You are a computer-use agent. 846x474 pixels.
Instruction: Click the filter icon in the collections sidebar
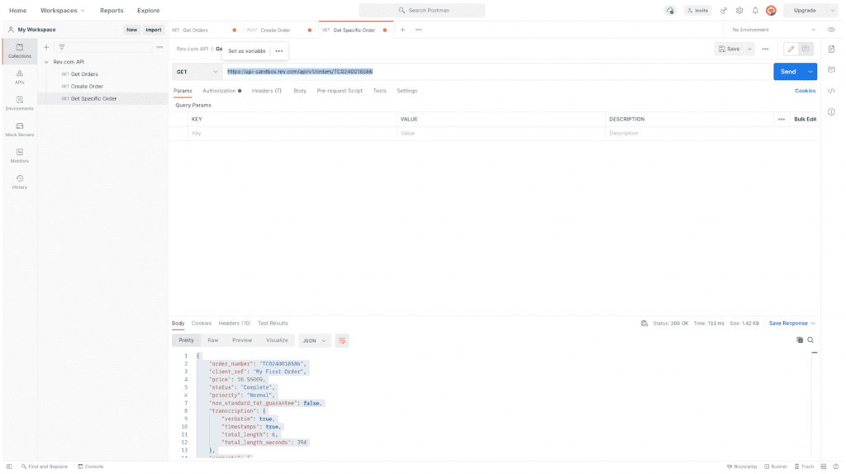coord(61,47)
